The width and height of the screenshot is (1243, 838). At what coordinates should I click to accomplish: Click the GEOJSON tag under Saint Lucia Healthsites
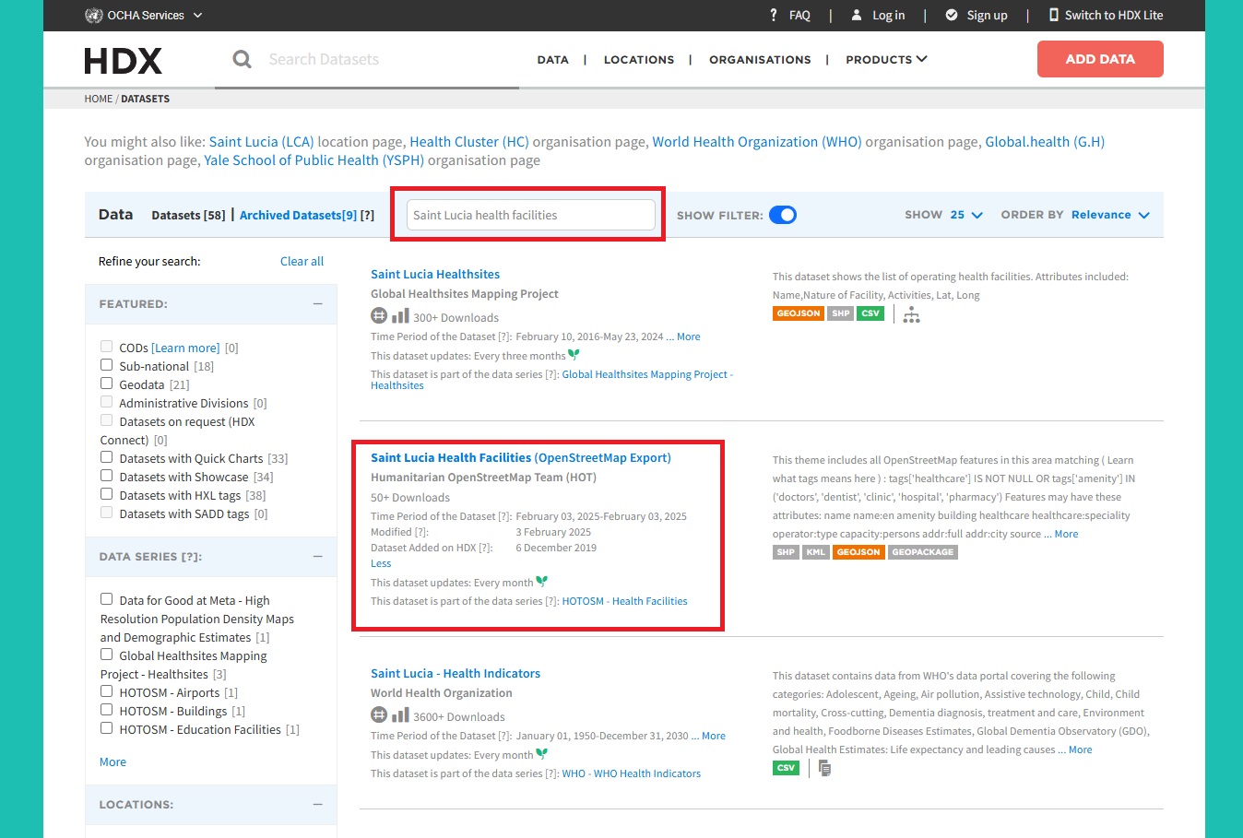click(799, 313)
